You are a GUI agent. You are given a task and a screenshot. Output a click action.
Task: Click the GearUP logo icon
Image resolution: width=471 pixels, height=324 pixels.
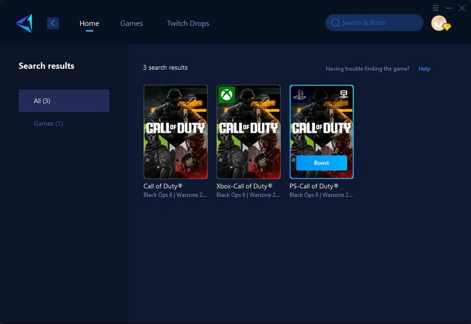[x=24, y=23]
